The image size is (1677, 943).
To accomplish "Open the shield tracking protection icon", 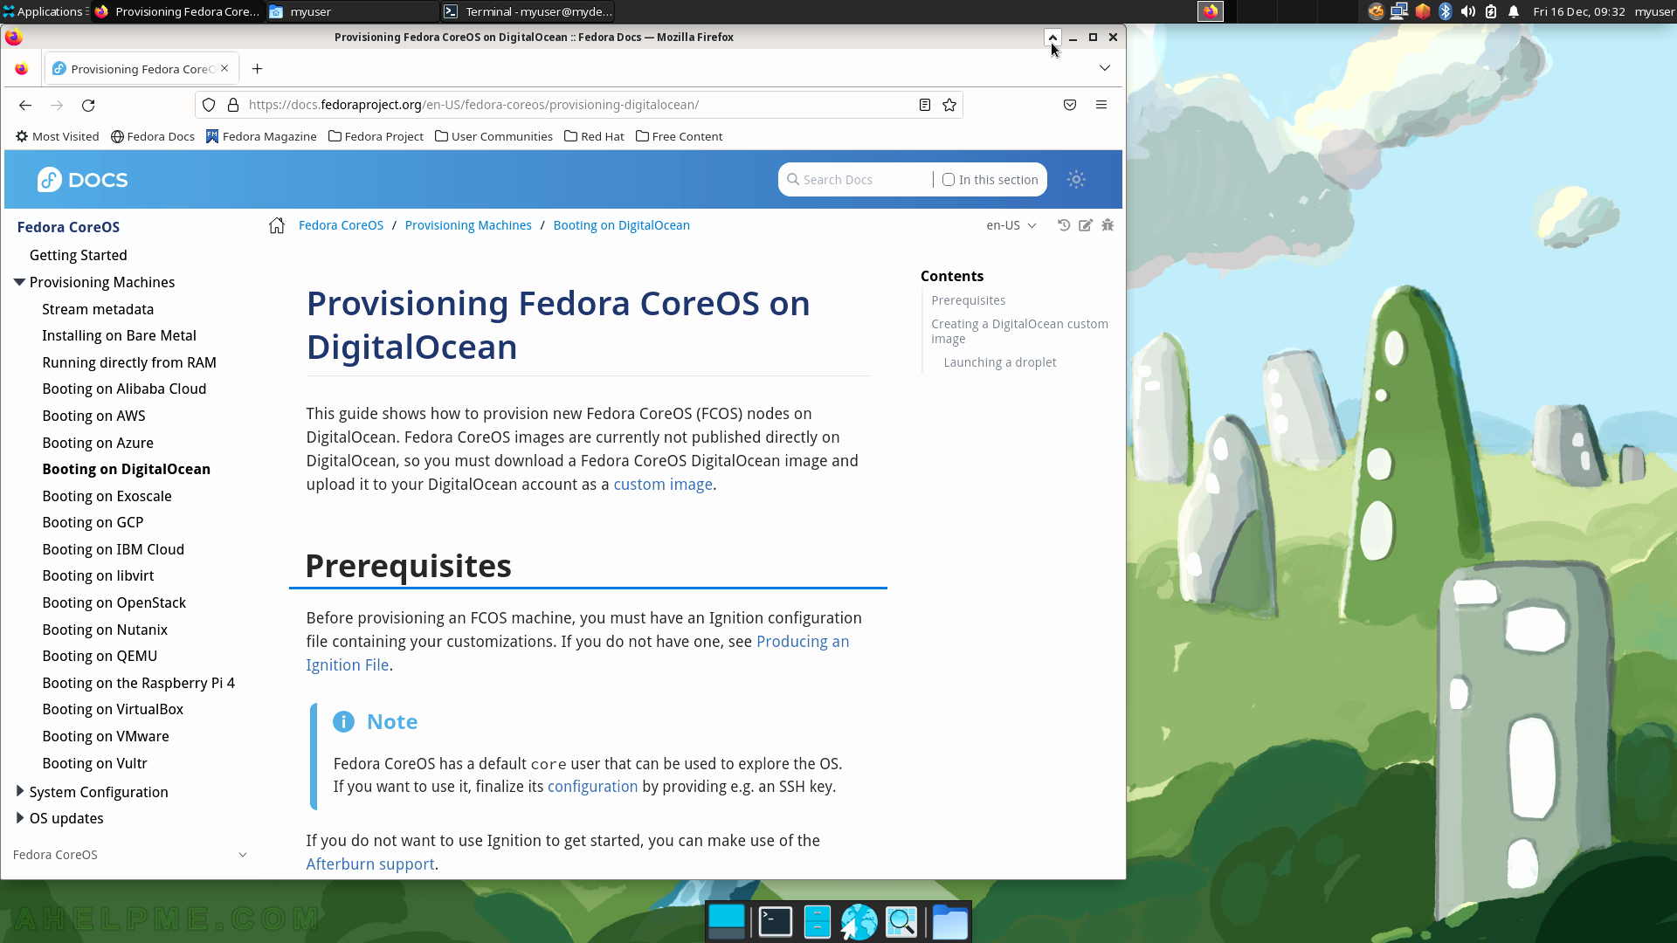I will tap(209, 105).
